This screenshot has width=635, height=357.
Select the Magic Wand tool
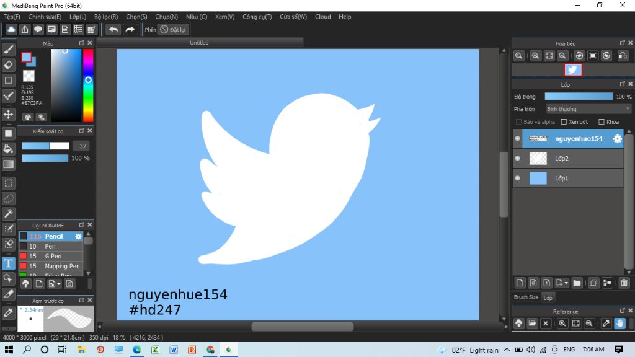click(9, 214)
